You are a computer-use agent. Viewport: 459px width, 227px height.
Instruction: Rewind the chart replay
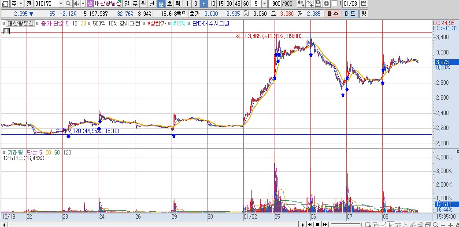pos(310,225)
